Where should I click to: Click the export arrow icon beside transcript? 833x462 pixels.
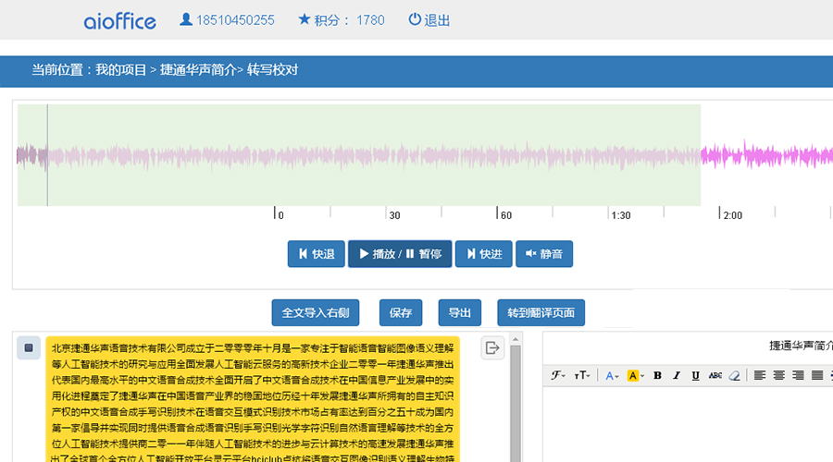tap(492, 347)
